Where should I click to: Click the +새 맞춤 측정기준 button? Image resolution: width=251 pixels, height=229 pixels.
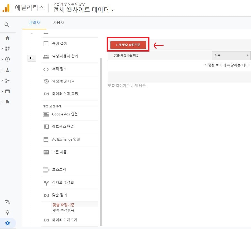(128, 45)
